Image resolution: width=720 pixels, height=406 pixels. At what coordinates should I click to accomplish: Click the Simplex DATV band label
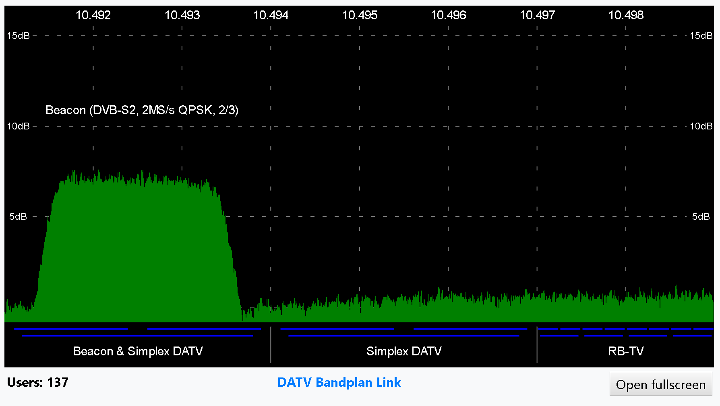click(x=404, y=351)
